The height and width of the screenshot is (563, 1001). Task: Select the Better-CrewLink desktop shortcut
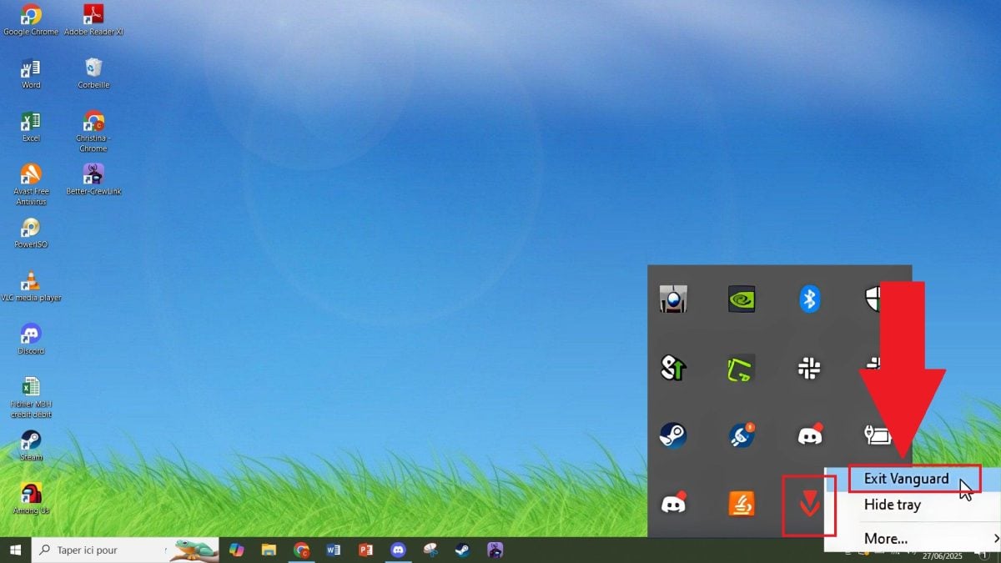click(x=93, y=178)
